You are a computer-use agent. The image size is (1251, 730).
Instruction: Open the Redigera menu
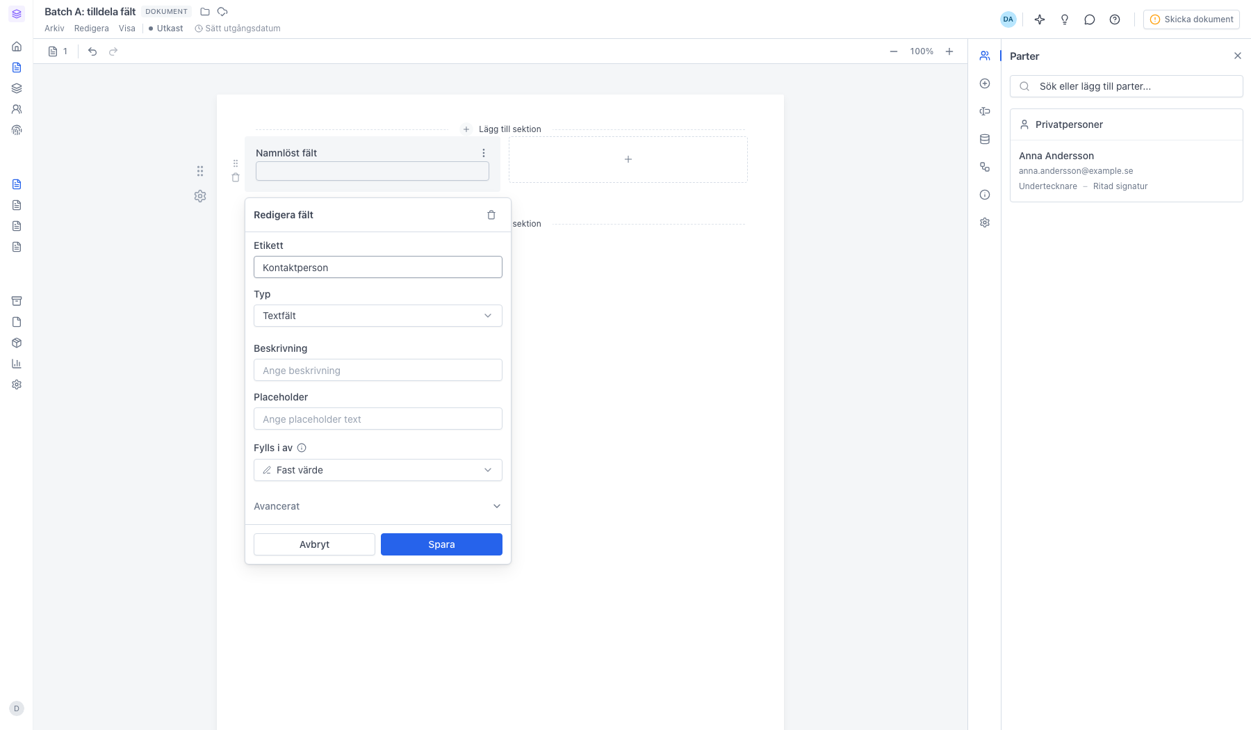(92, 29)
